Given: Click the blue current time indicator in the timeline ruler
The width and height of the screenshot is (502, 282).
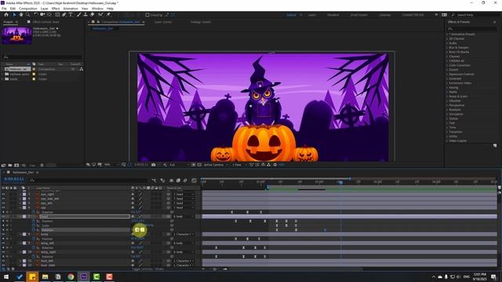Looking at the screenshot, I should pos(340,183).
